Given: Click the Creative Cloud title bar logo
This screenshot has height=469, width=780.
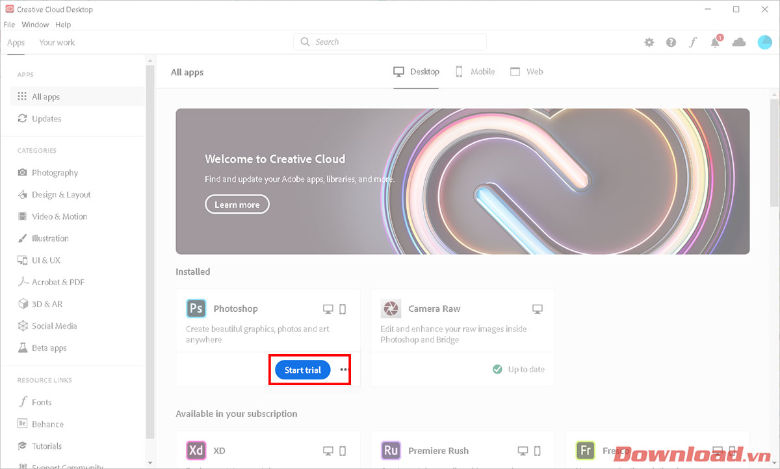Looking at the screenshot, I should 9,9.
